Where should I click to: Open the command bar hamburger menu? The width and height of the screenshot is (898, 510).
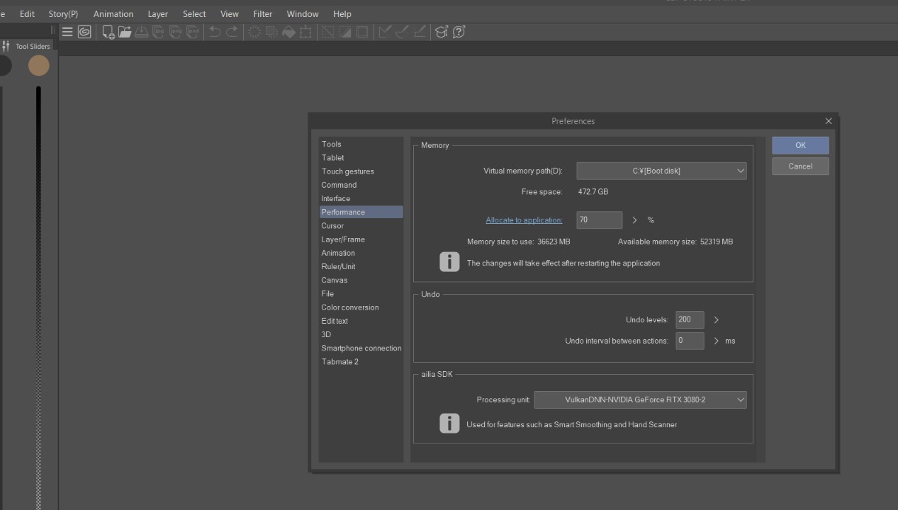67,32
